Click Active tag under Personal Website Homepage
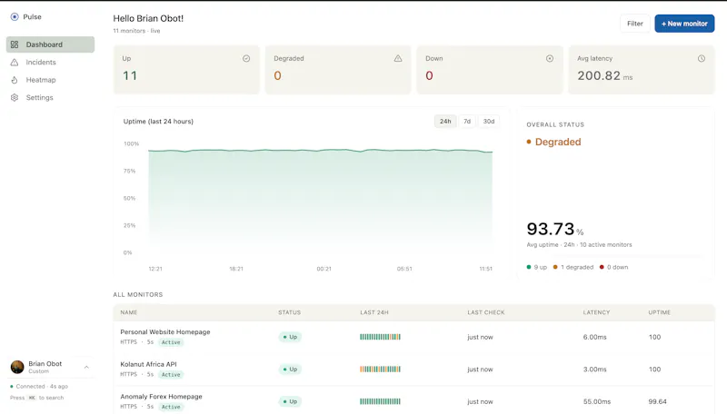The width and height of the screenshot is (727, 414). point(171,342)
